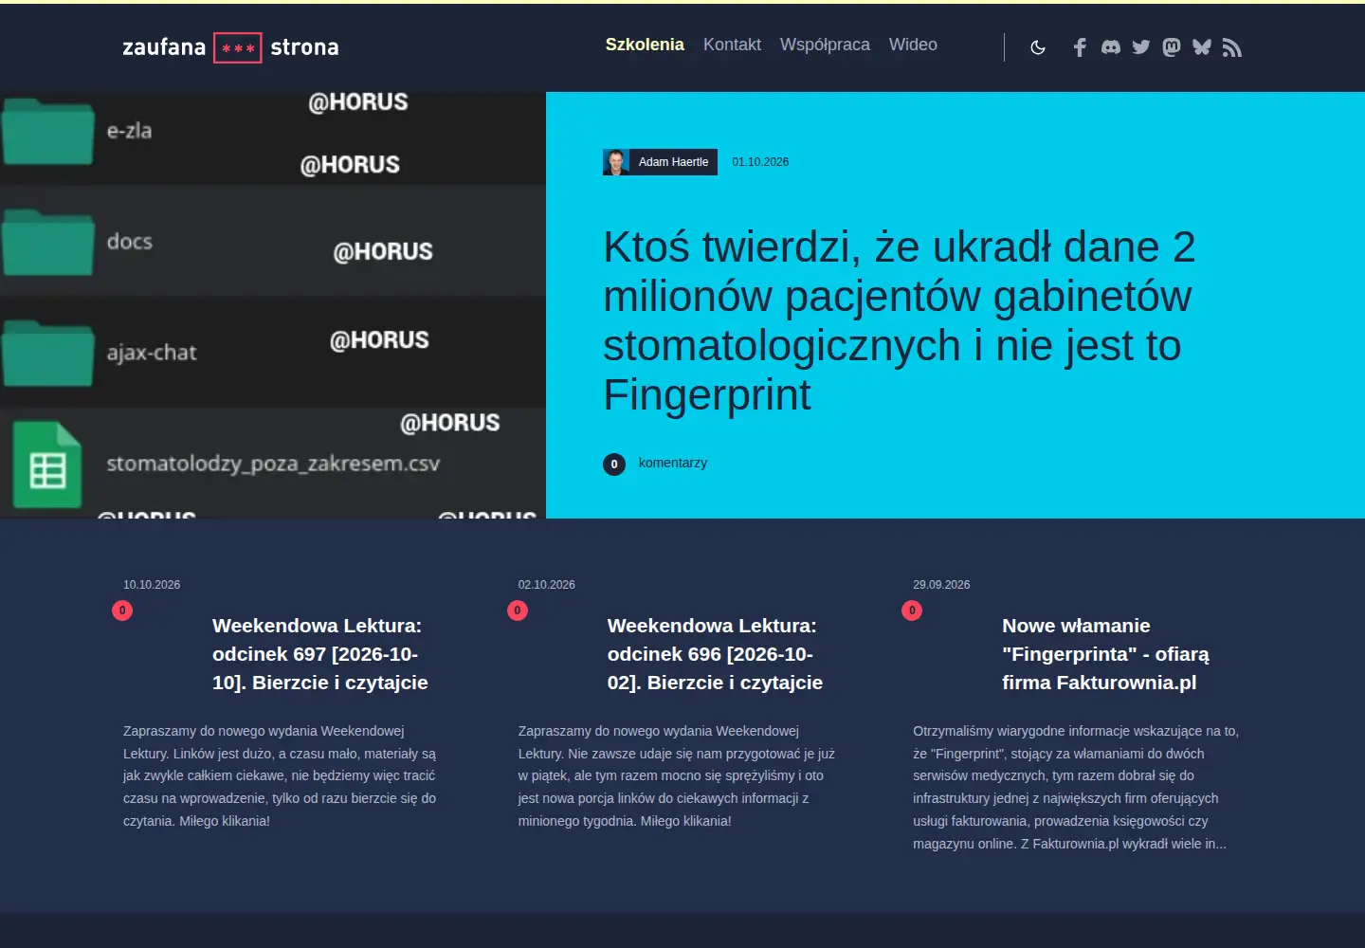Open Współpraca menu item
The width and height of the screenshot is (1365, 948).
click(825, 45)
